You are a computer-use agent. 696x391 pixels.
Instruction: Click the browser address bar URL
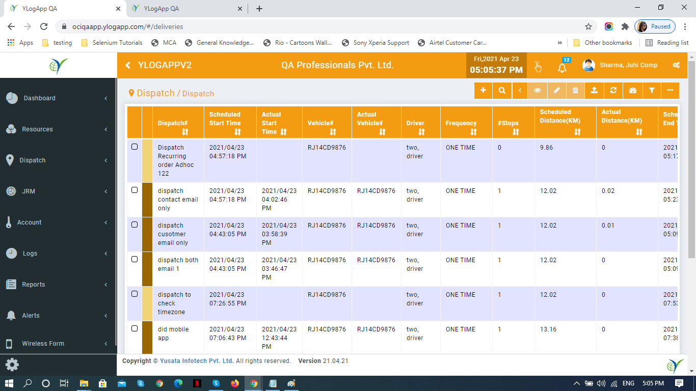point(128,26)
